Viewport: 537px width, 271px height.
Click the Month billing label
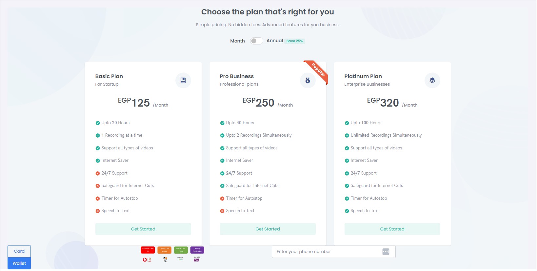coord(237,41)
